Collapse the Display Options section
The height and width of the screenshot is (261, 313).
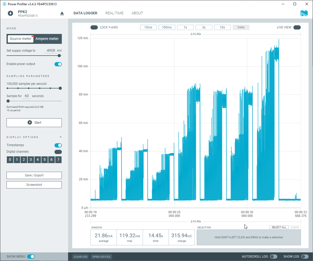click(61, 137)
